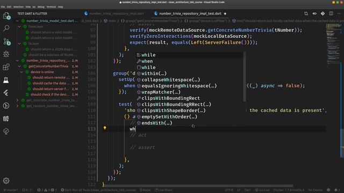Click the master branch indicator
This screenshot has height=193, width=344.
pos(11,190)
